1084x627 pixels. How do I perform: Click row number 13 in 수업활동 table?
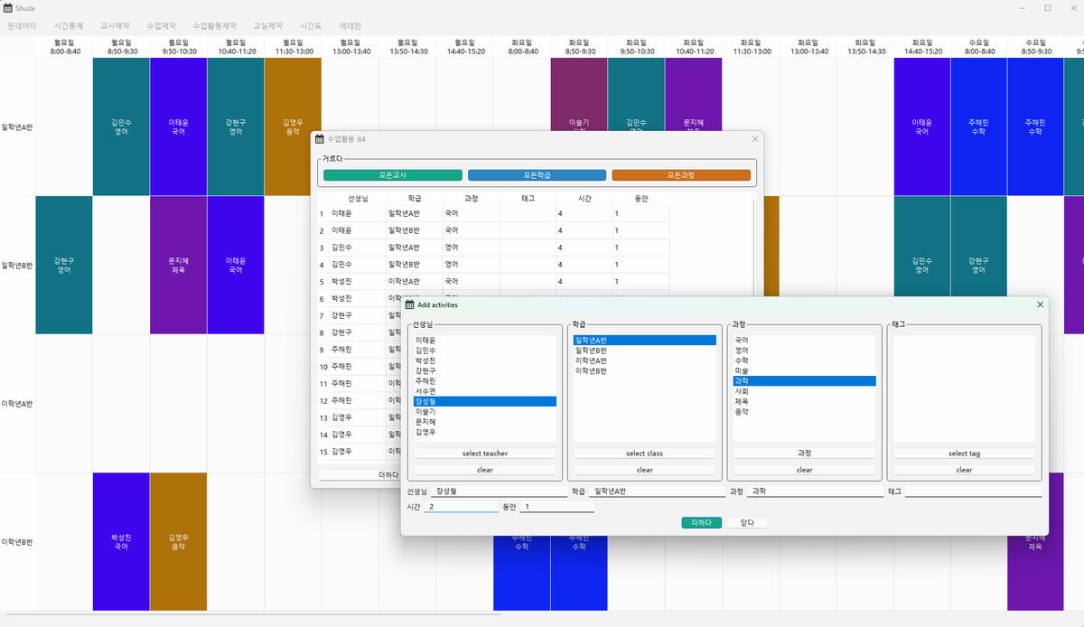click(322, 417)
